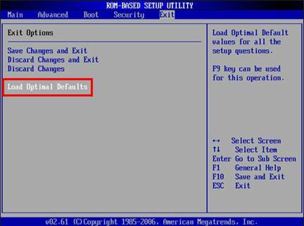304x226 pixels.
Task: Select the highlighted Exit tab
Action: point(167,15)
